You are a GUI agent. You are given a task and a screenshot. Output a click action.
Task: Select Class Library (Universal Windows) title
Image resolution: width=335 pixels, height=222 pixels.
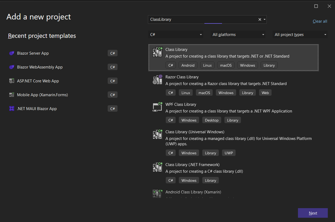(x=195, y=132)
